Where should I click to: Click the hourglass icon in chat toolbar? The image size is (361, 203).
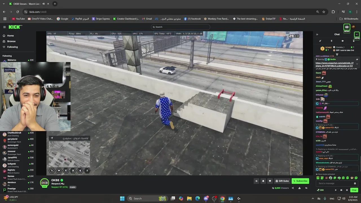pos(354,41)
